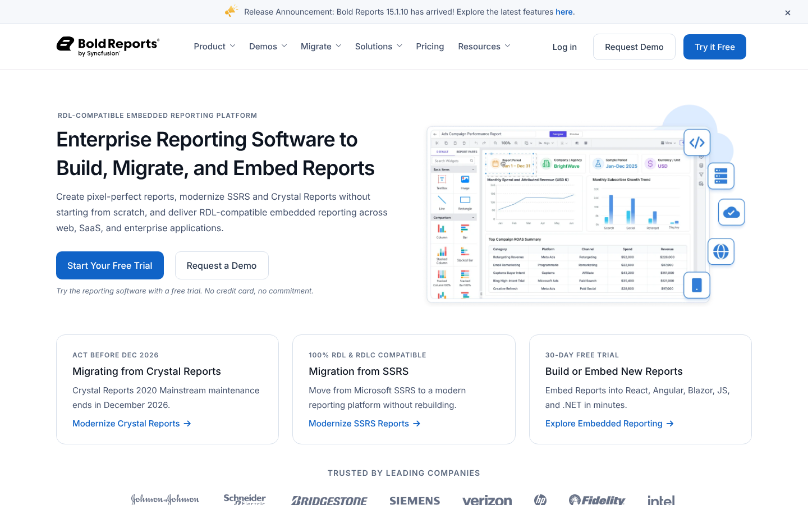Click the Verizon logo
The height and width of the screenshot is (505, 808).
487,500
